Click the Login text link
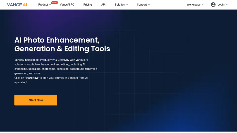 pyautogui.click(x=221, y=5)
